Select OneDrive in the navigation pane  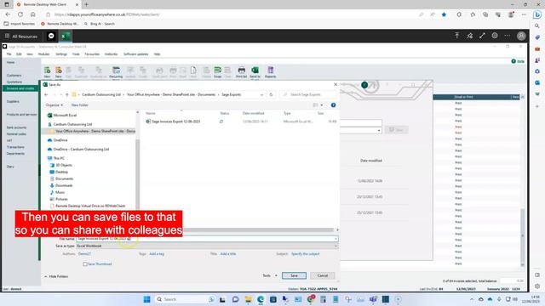[60, 140]
